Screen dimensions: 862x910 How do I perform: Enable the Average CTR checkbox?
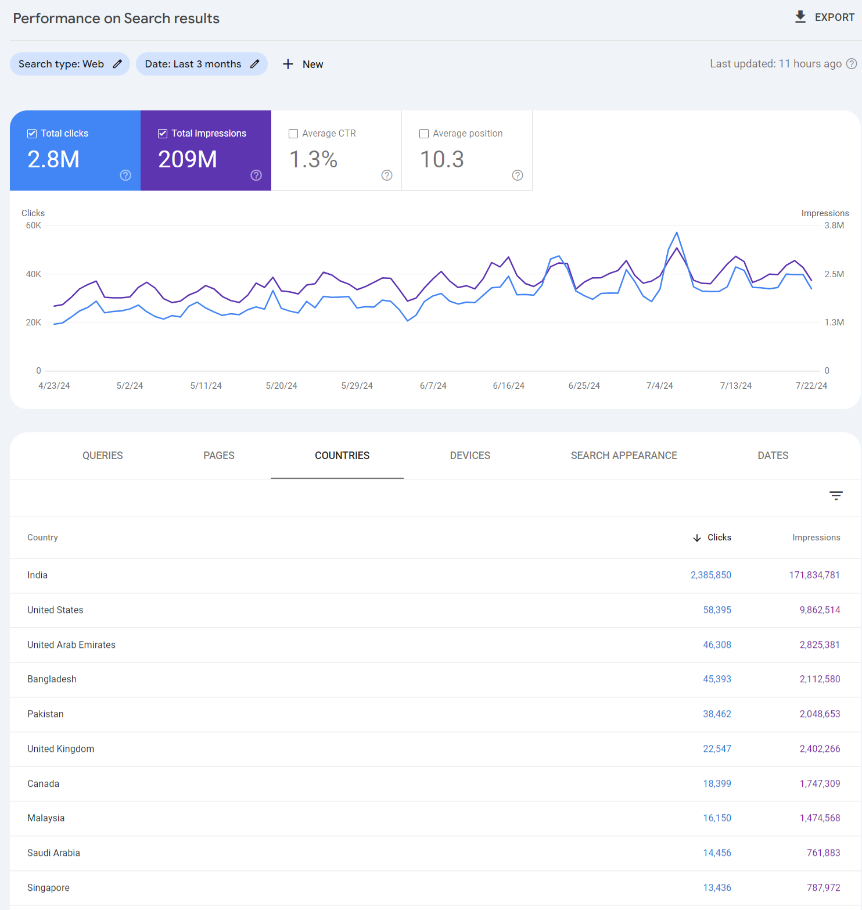point(293,134)
